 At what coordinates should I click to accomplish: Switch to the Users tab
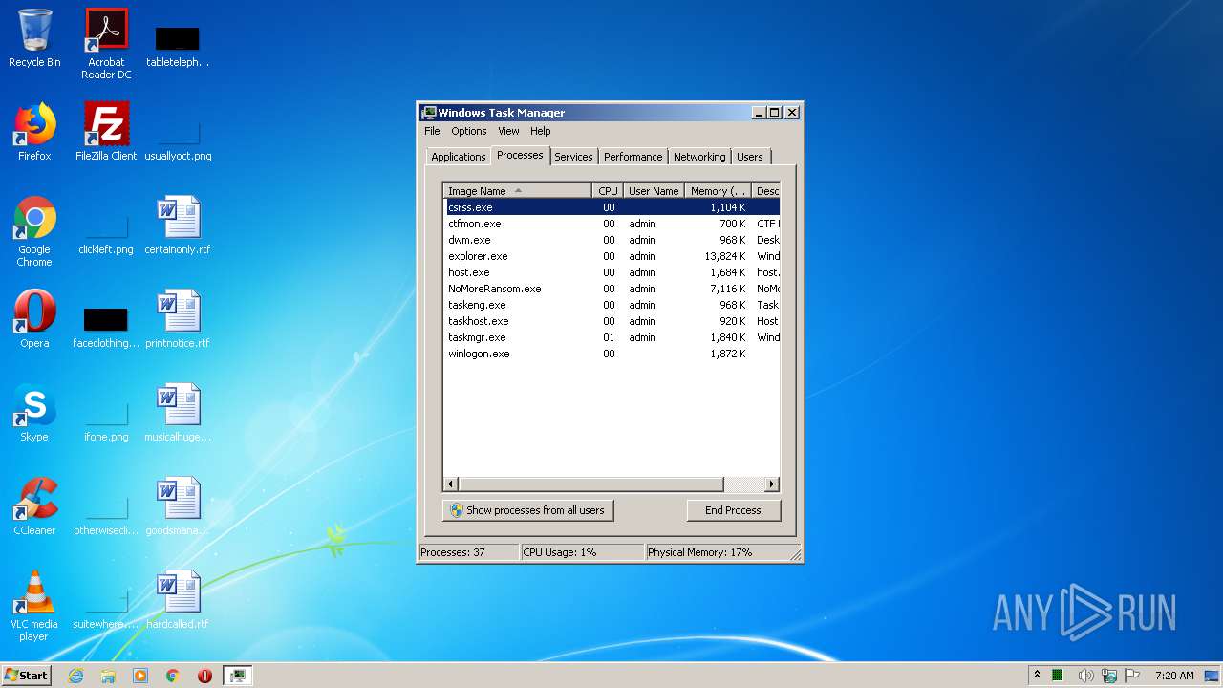point(750,157)
